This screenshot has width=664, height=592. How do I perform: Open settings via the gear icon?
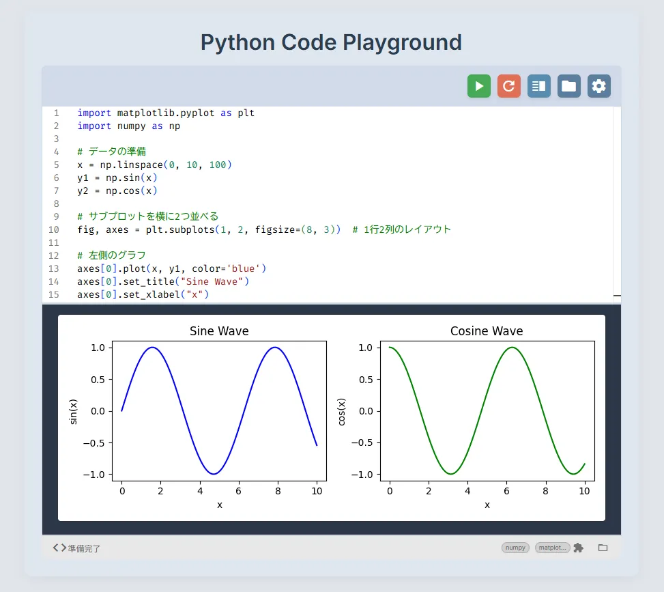[598, 86]
